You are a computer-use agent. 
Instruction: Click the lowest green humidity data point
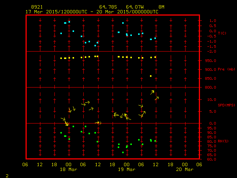[x=123, y=152]
